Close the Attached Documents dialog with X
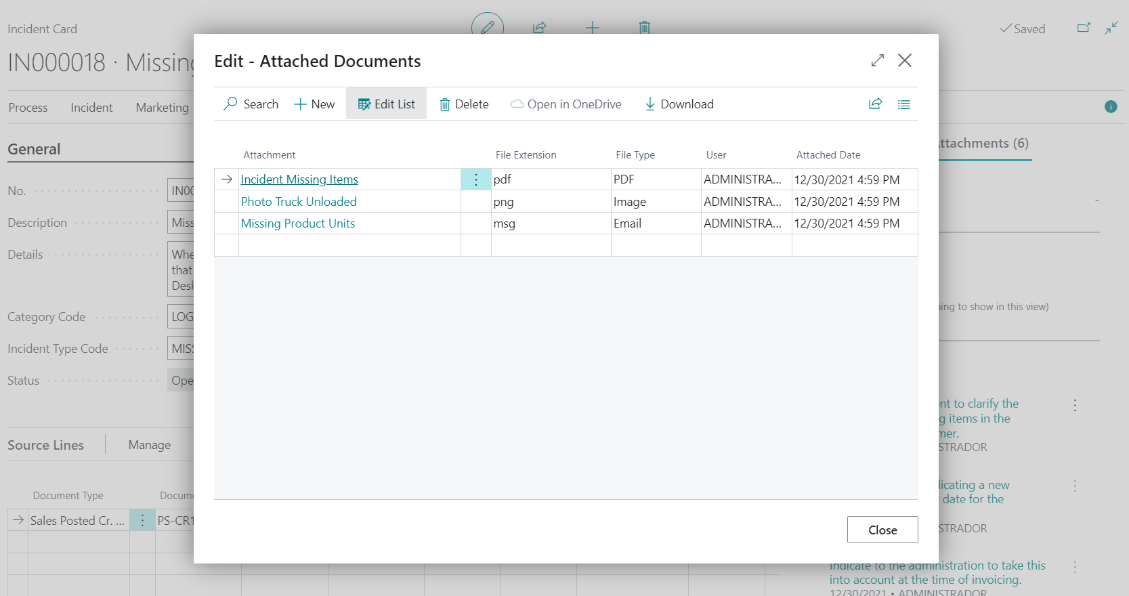 coord(904,61)
